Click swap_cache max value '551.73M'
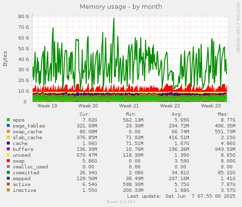 pyautogui.click(x=225, y=132)
